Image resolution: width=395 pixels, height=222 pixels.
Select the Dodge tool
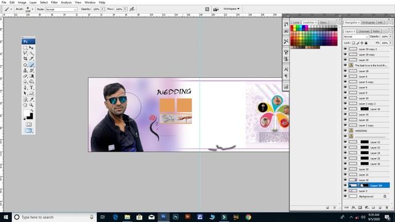(31, 81)
